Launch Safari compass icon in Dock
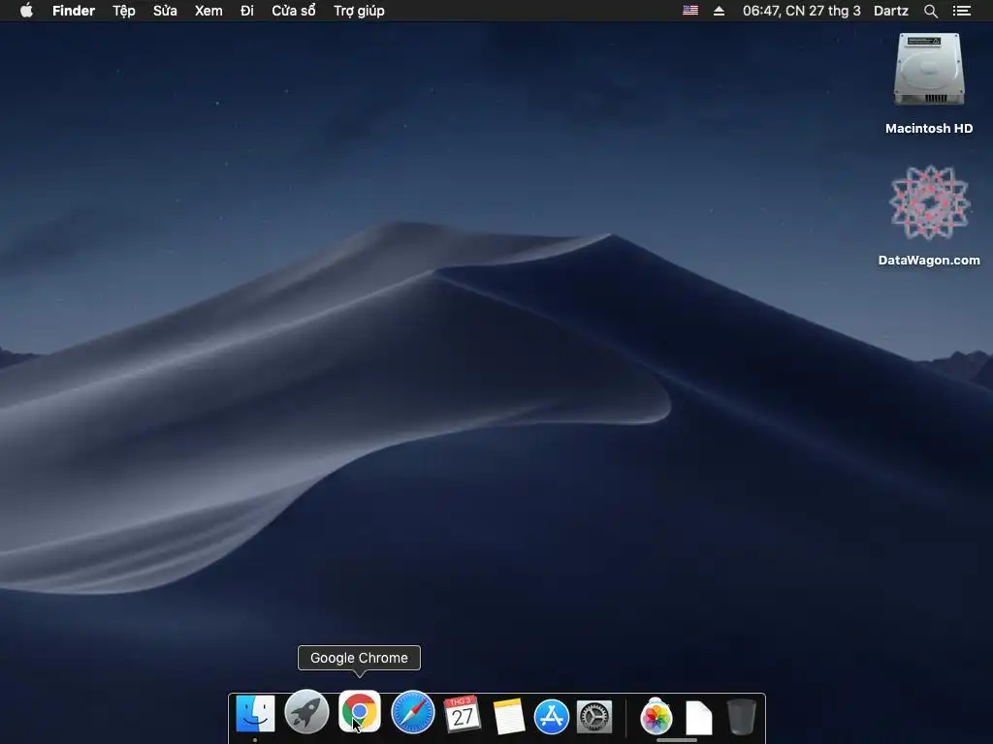 point(413,712)
